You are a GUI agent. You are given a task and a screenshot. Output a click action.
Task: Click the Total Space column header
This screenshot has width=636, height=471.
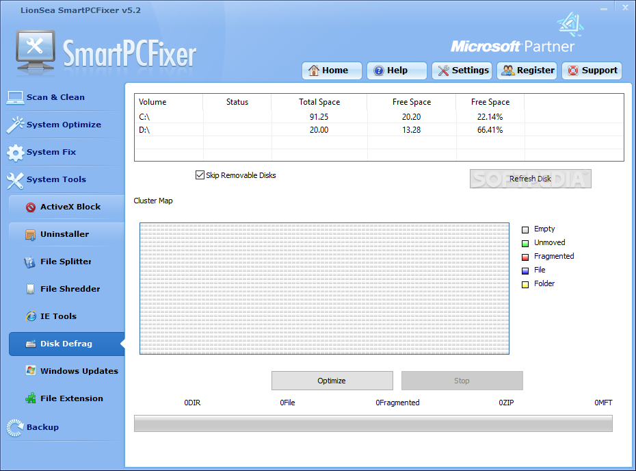coord(319,102)
